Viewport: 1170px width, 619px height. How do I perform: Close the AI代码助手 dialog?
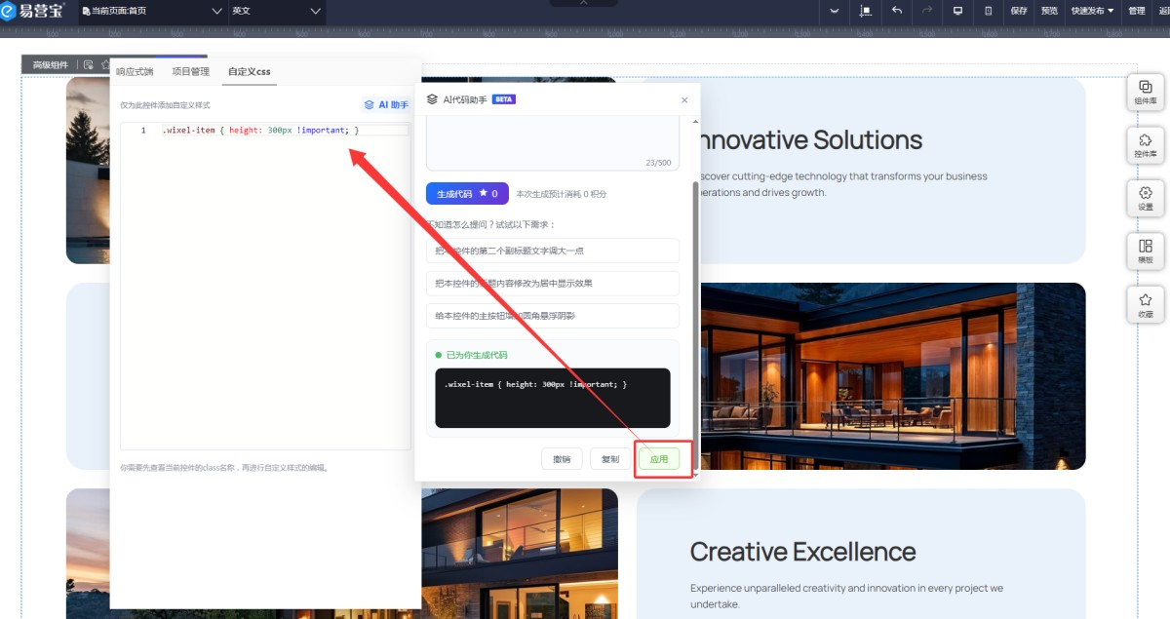point(684,99)
